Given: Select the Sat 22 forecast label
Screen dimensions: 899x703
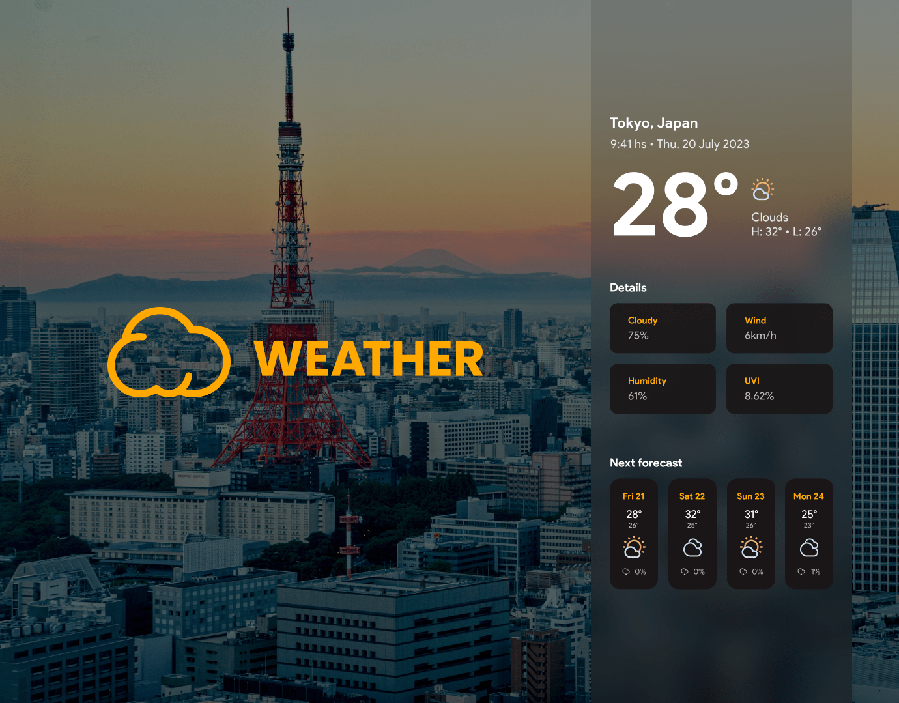Looking at the screenshot, I should [x=692, y=496].
